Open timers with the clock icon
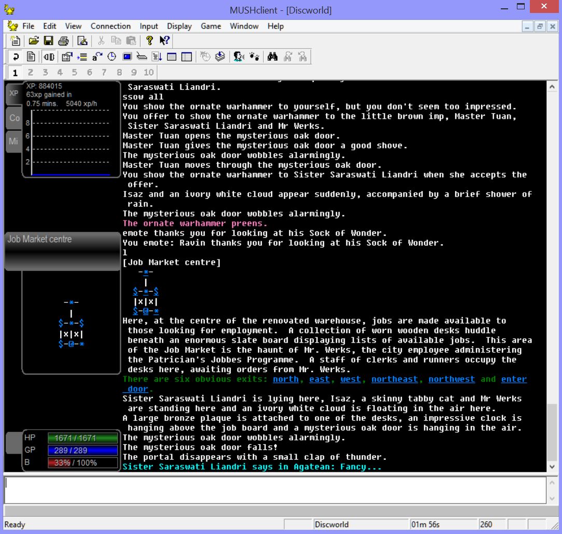562x534 pixels. 112,57
